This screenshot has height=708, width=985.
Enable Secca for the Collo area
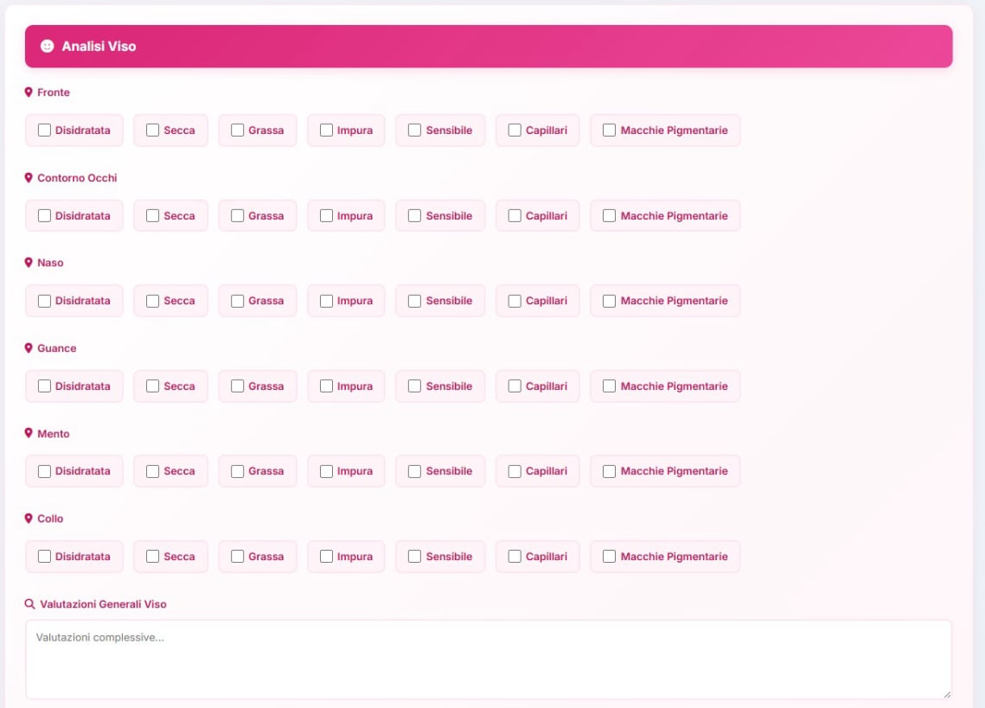[153, 557]
